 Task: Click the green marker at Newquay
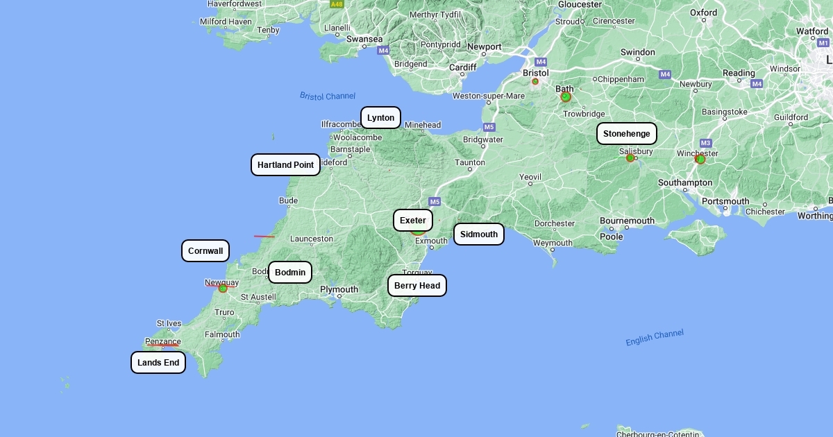coord(223,288)
